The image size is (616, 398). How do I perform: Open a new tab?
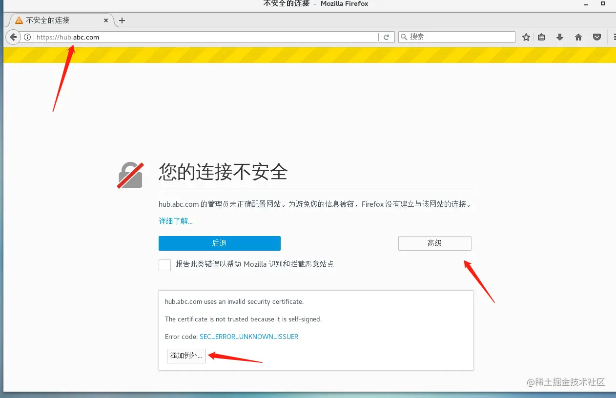122,20
